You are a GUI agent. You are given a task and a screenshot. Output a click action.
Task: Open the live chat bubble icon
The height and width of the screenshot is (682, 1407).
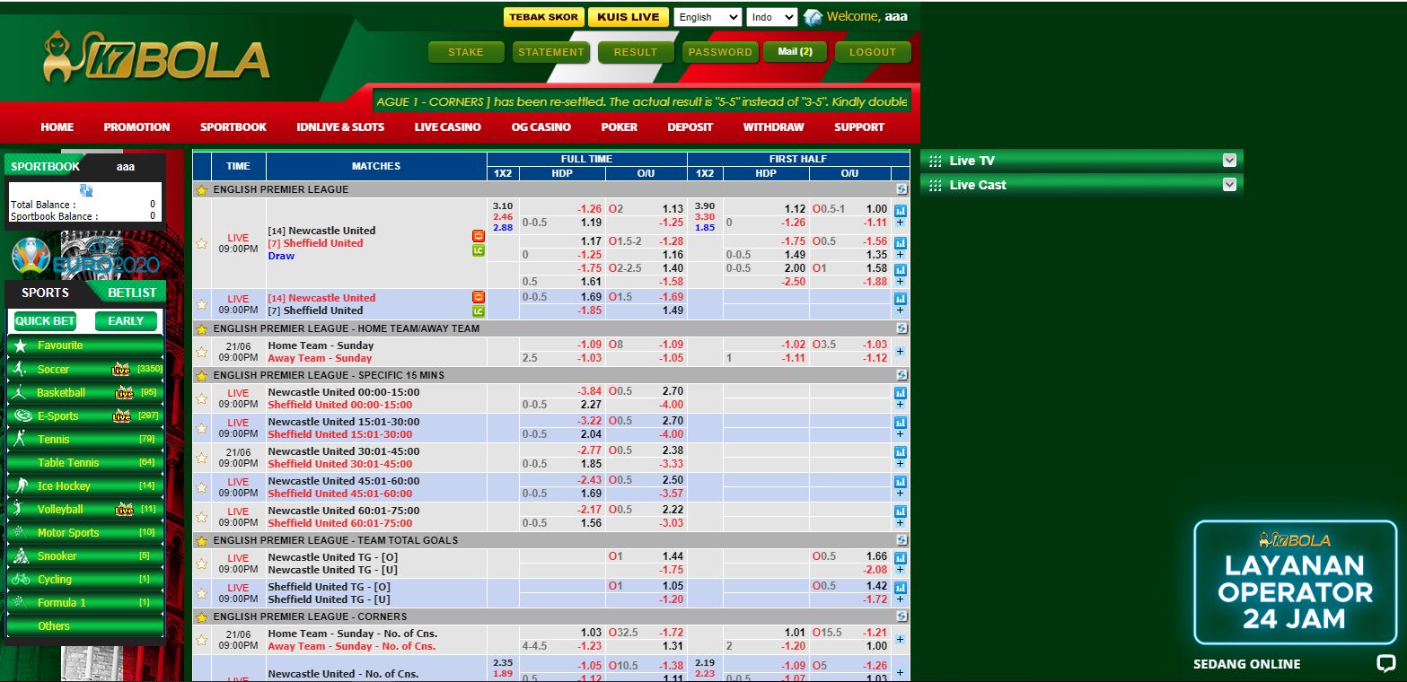pos(1386,664)
